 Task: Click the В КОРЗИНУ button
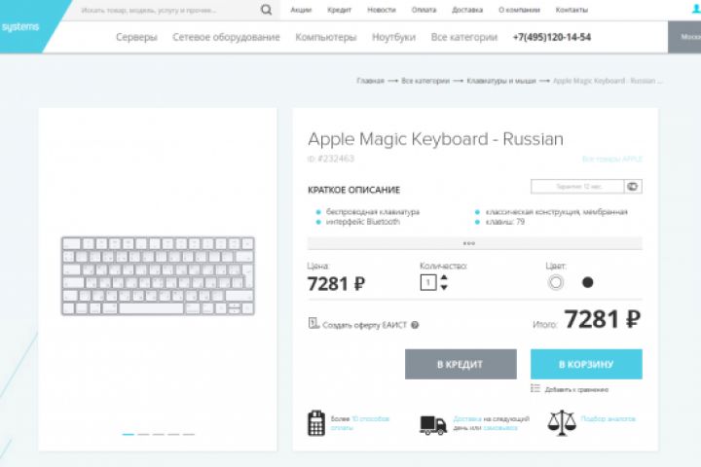tap(586, 364)
